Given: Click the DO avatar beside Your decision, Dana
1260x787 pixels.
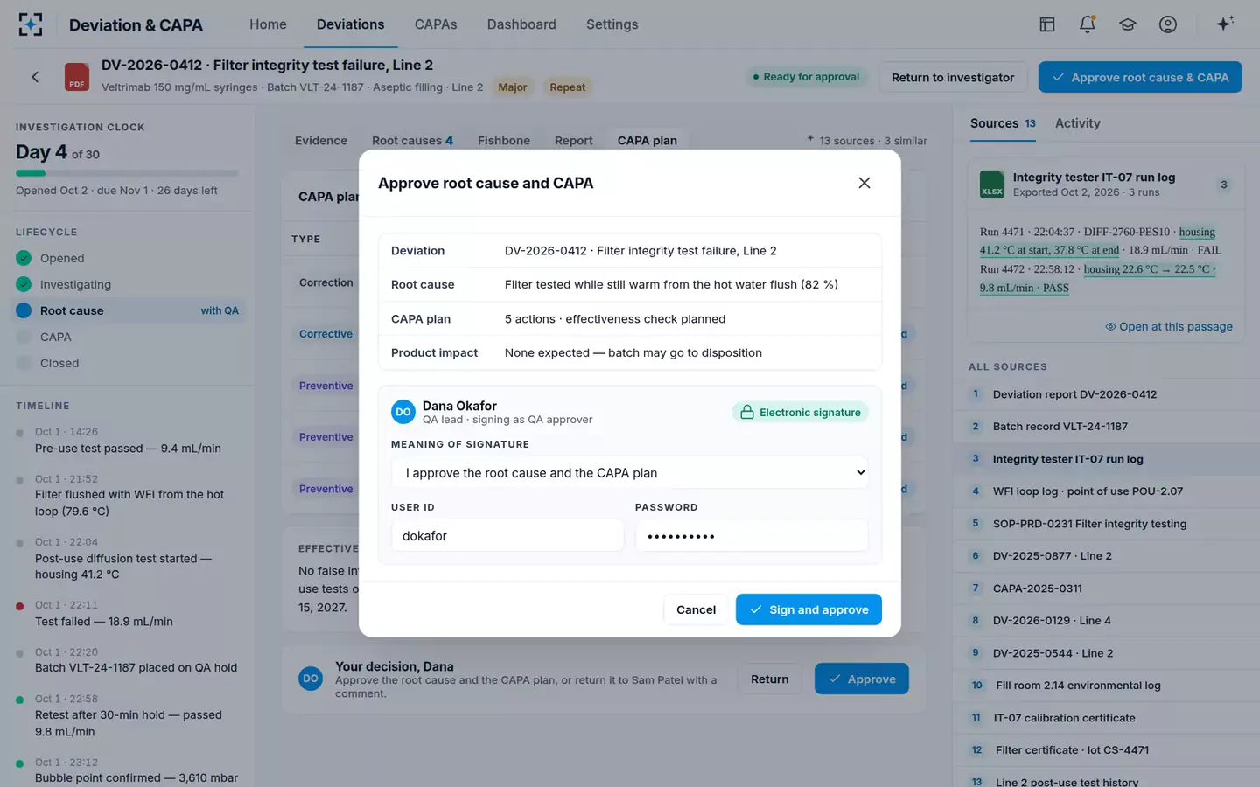Looking at the screenshot, I should coord(311,679).
